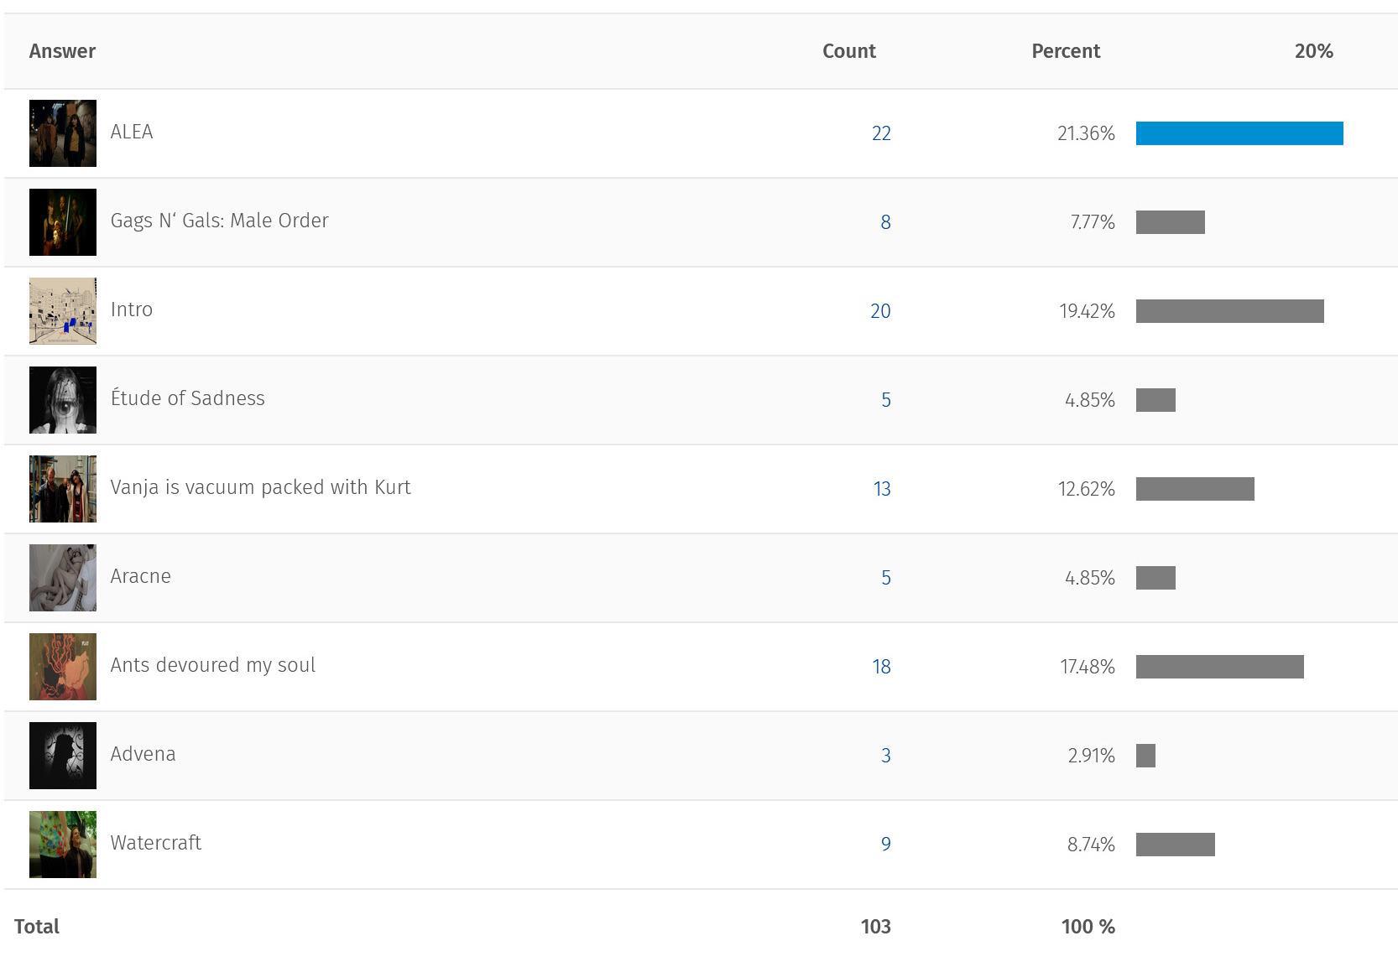Select the blue ALEA percentage bar
This screenshot has height=967, width=1398.
click(1239, 133)
